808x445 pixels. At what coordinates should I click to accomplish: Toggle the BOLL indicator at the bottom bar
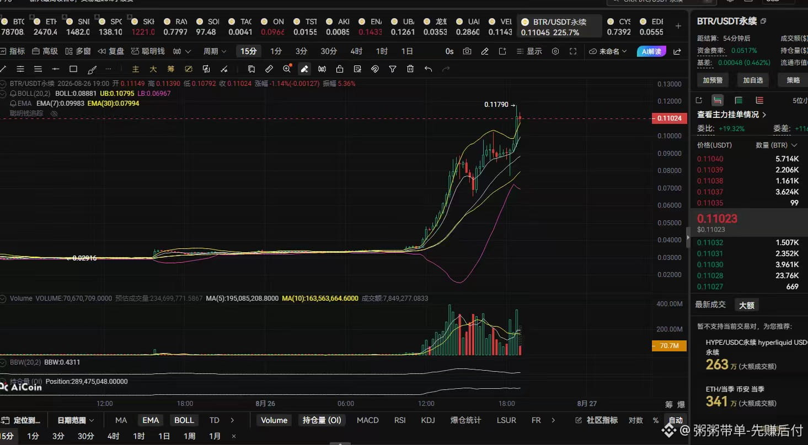click(x=184, y=420)
